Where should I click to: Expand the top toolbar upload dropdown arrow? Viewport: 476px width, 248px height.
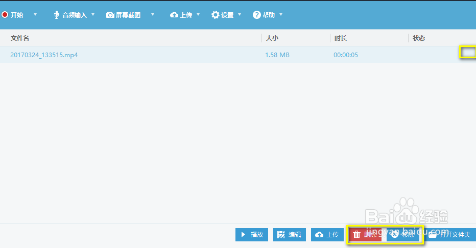pos(198,15)
